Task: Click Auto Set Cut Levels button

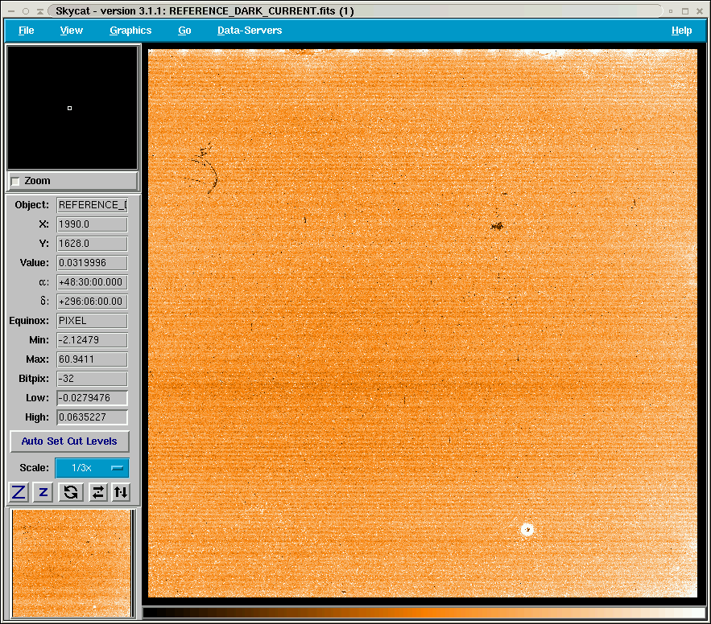Action: tap(69, 441)
